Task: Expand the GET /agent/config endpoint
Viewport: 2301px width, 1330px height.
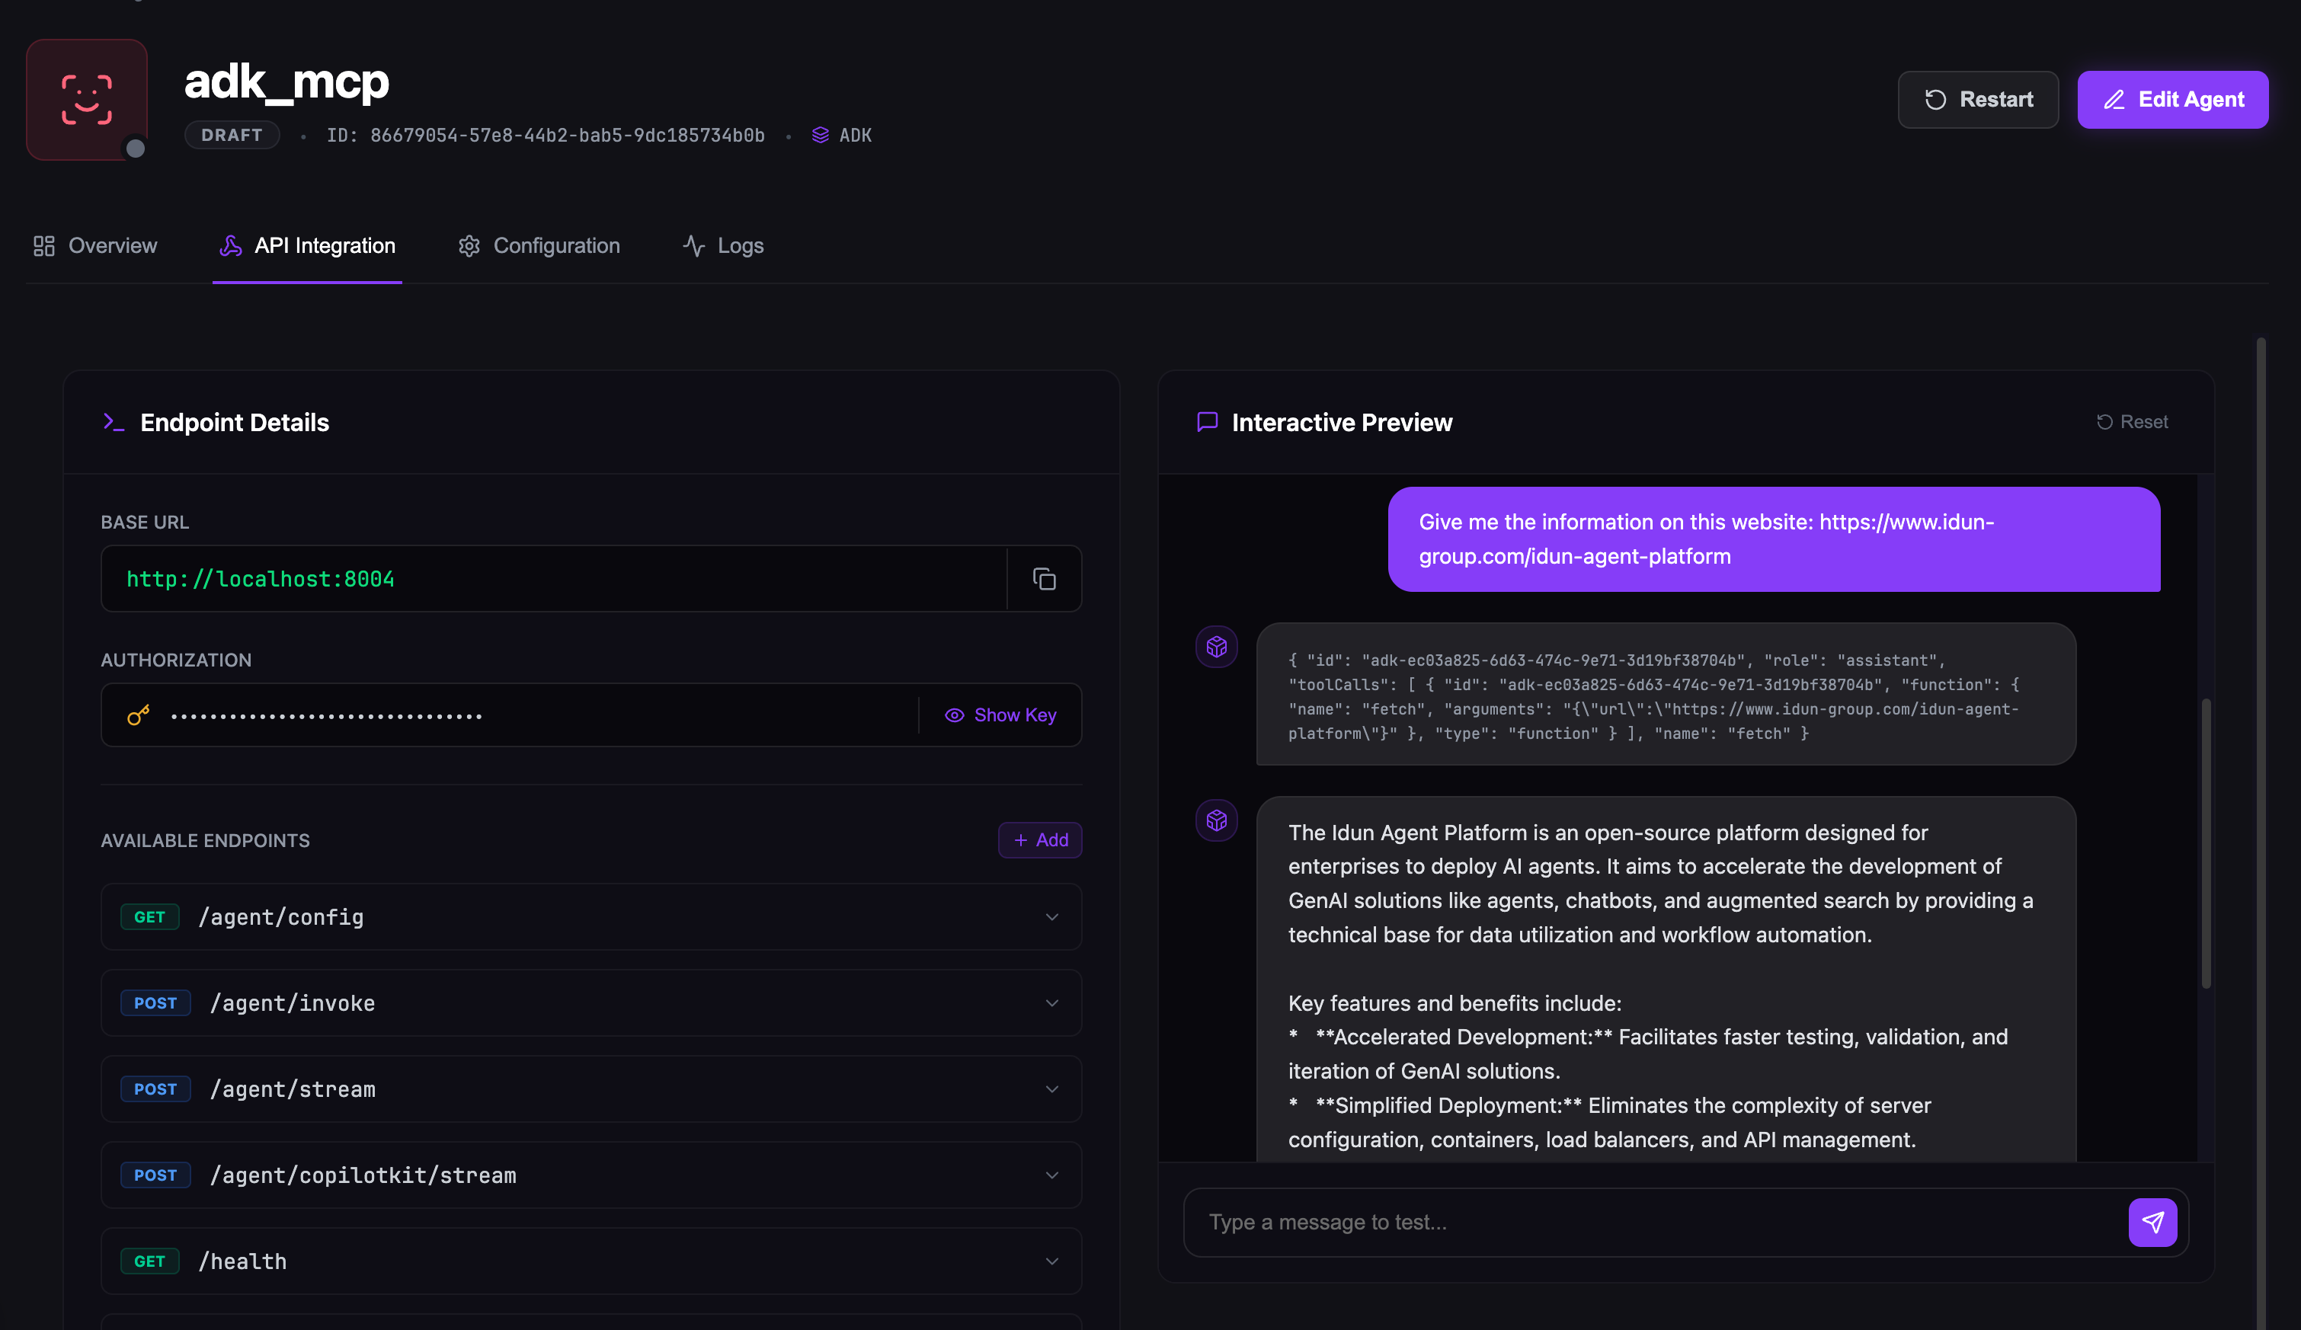Action: click(1052, 916)
